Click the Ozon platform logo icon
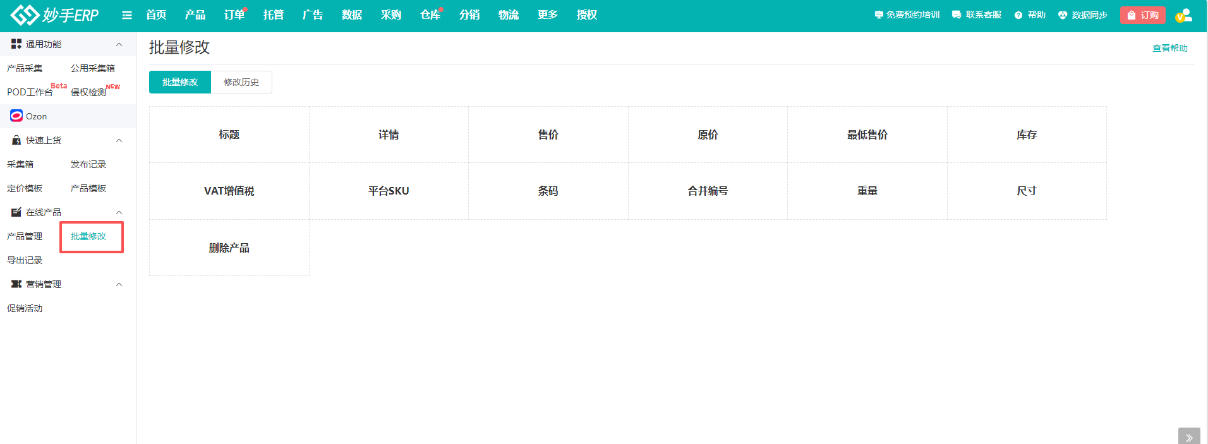1208x444 pixels. click(x=16, y=116)
